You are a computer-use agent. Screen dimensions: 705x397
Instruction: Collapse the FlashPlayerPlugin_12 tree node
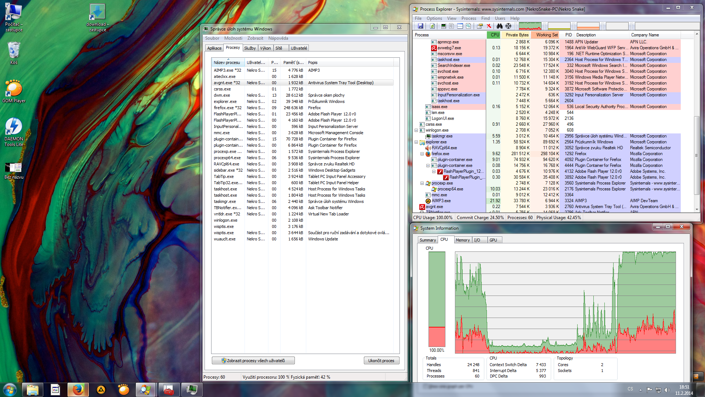(434, 171)
